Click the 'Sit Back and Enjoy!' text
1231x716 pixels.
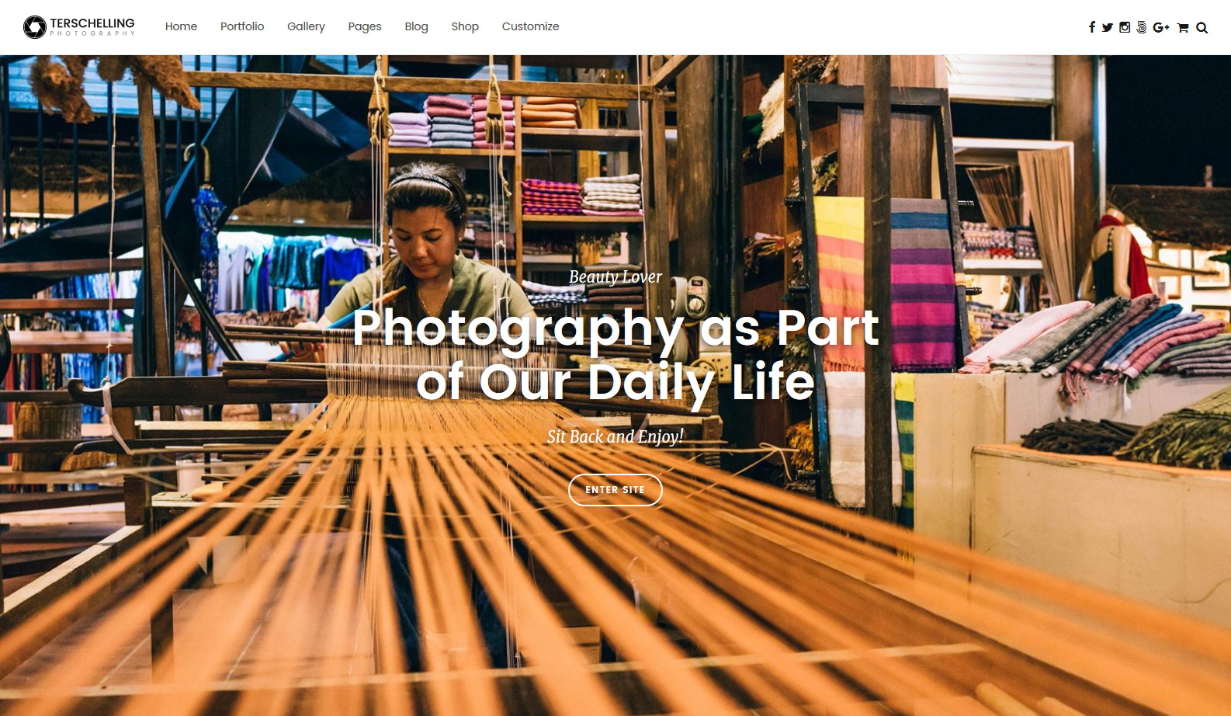click(x=615, y=436)
